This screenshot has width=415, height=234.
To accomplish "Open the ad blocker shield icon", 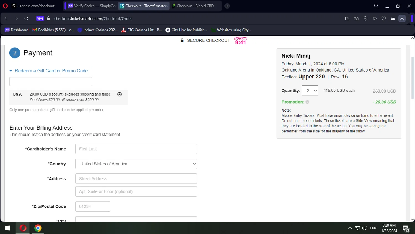I will (x=365, y=19).
